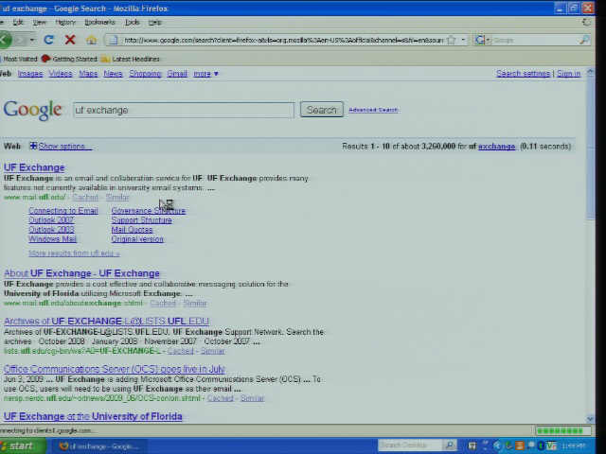
Task: Open 'Mail Quotas' sitelink
Action: click(132, 230)
